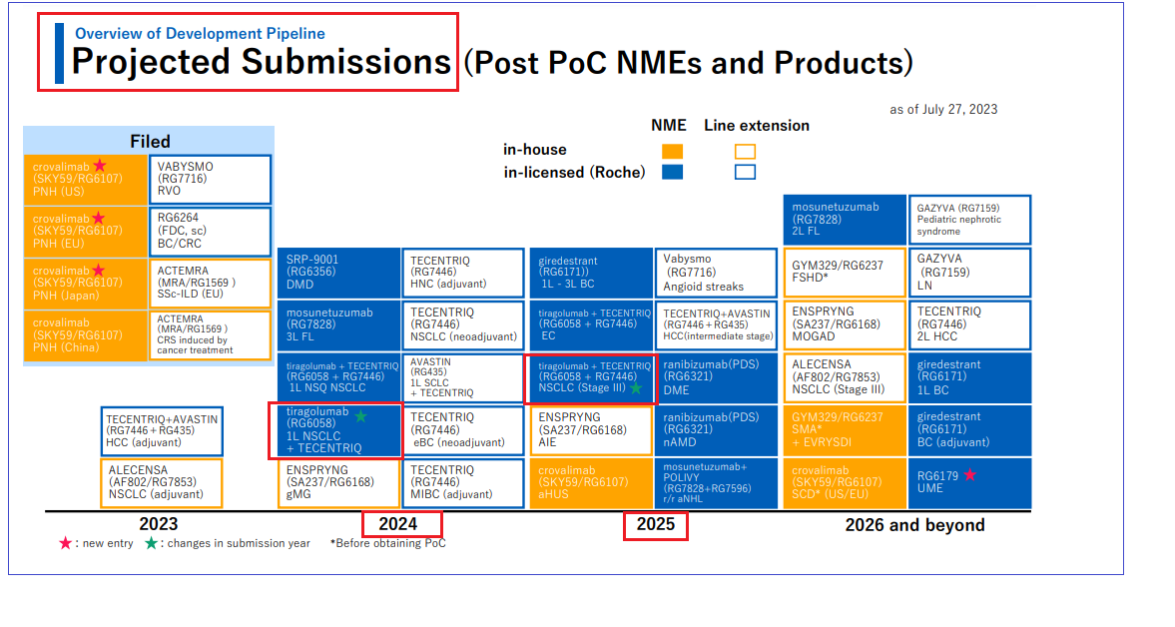The width and height of the screenshot is (1175, 627).
Task: Click the red star in crovalimab PNH (US) box
Action: coord(100,166)
